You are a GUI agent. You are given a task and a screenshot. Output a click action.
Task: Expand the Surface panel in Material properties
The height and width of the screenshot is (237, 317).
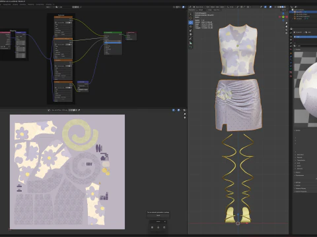298,130
